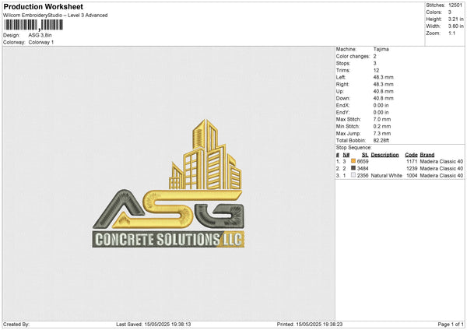Click the dark gray 3484 thread swatch

[x=353, y=168]
